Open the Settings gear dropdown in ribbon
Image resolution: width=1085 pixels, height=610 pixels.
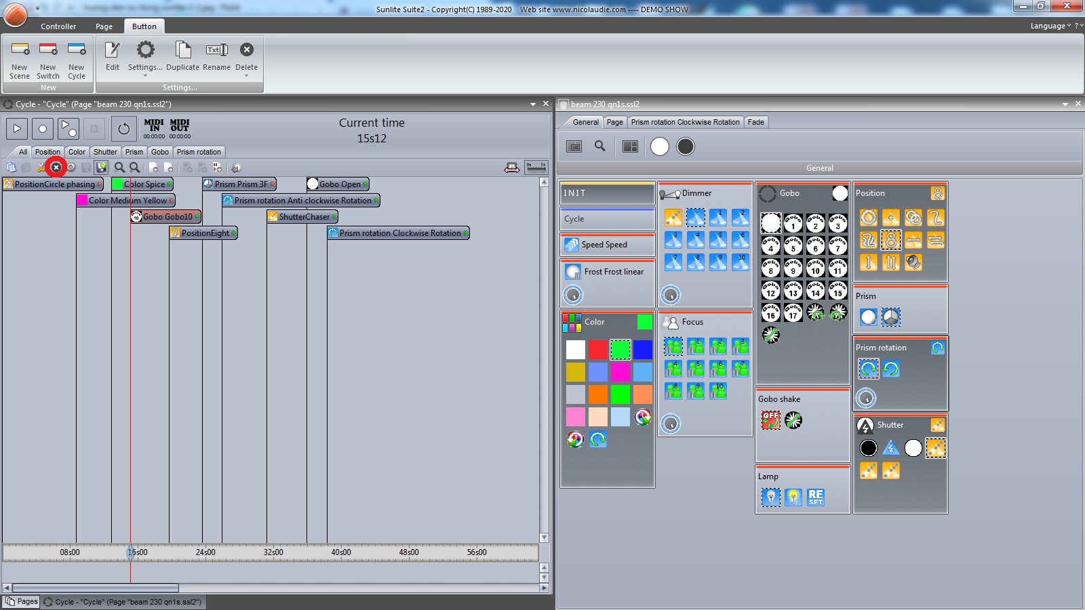coord(145,58)
